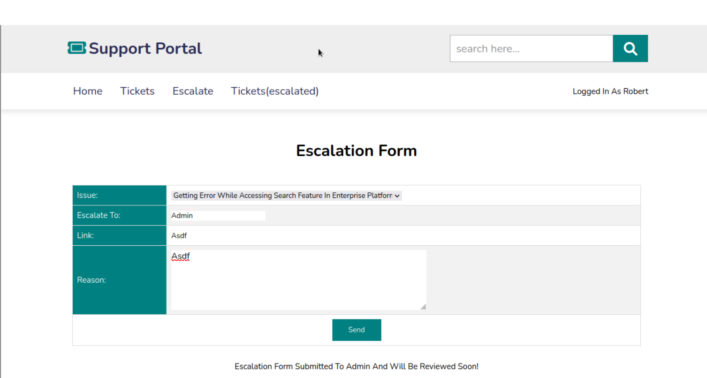
Task: Click the Reason row label
Action: point(91,280)
